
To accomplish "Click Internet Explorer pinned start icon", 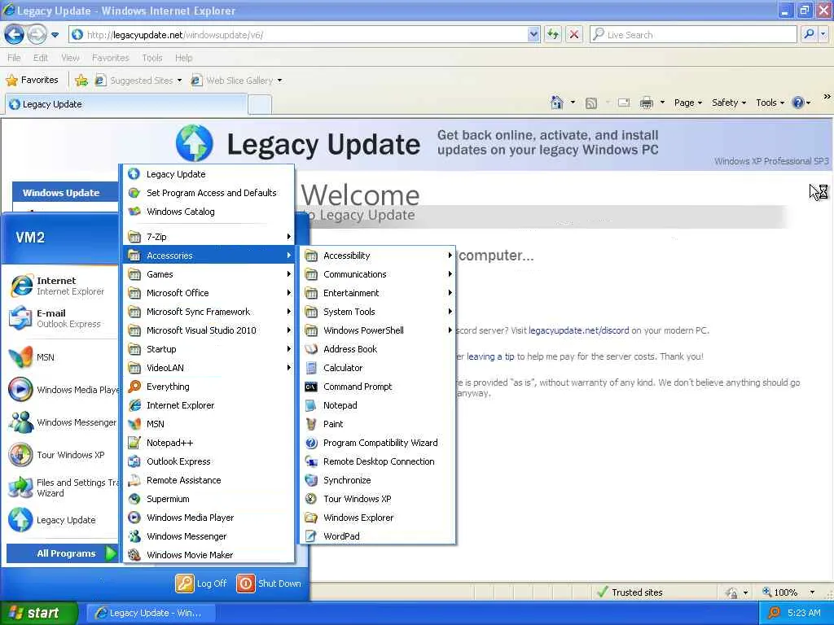I will 21,286.
